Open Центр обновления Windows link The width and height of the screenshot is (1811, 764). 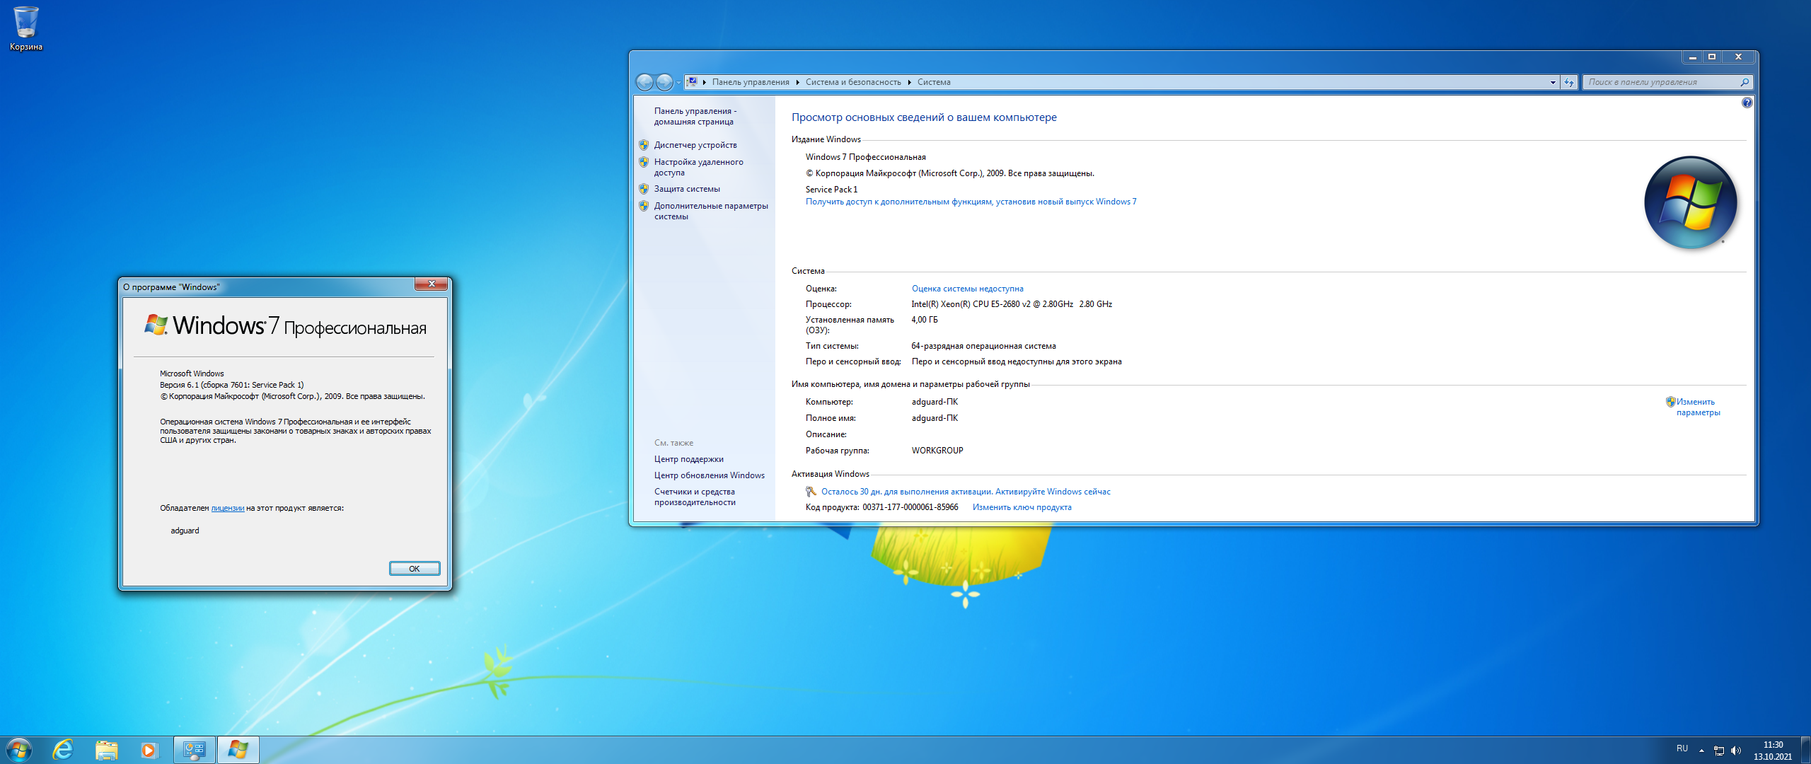[709, 475]
